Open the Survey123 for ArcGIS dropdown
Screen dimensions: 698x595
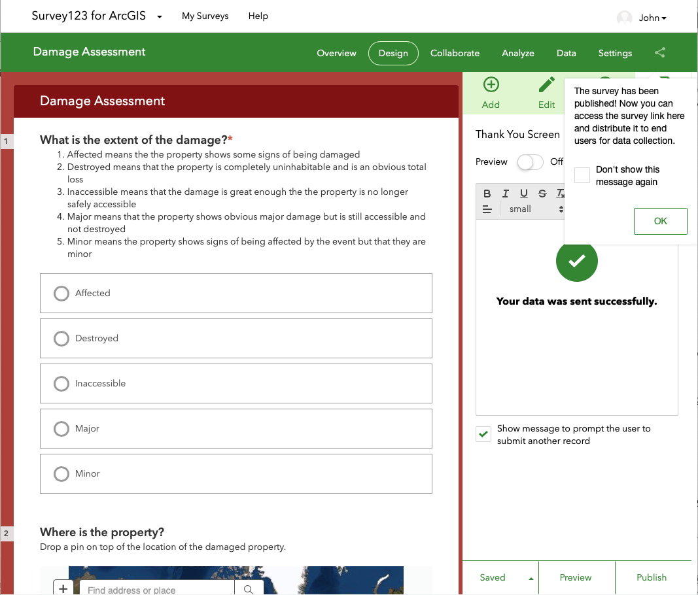pyautogui.click(x=160, y=16)
